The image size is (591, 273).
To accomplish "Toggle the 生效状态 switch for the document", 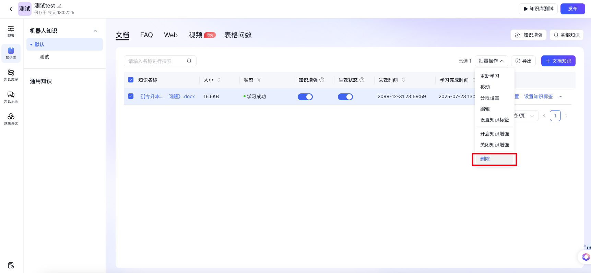I will pyautogui.click(x=345, y=97).
